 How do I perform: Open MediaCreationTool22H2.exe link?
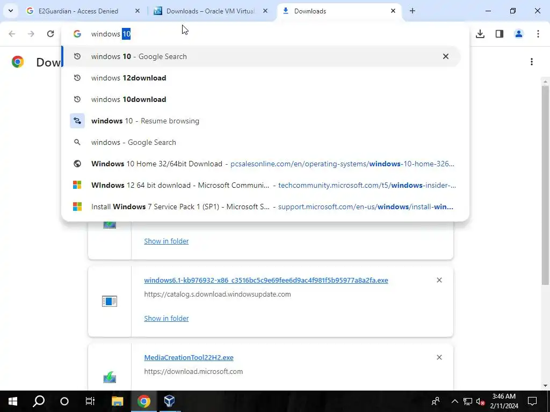(x=189, y=357)
